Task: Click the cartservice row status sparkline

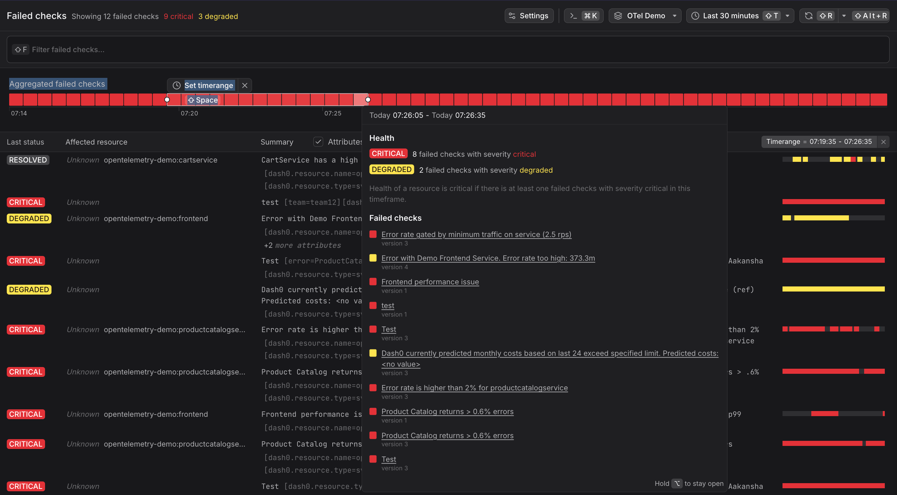Action: pyautogui.click(x=833, y=159)
